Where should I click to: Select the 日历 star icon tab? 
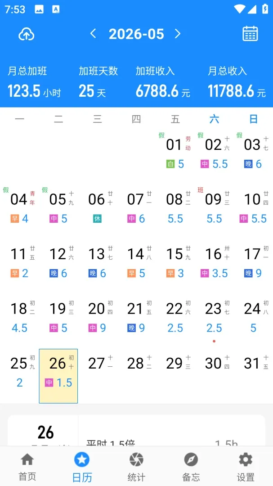pos(82,467)
